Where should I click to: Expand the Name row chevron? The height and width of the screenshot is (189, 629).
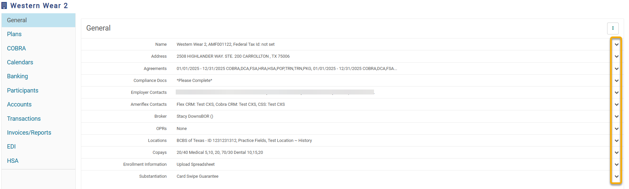coord(616,44)
